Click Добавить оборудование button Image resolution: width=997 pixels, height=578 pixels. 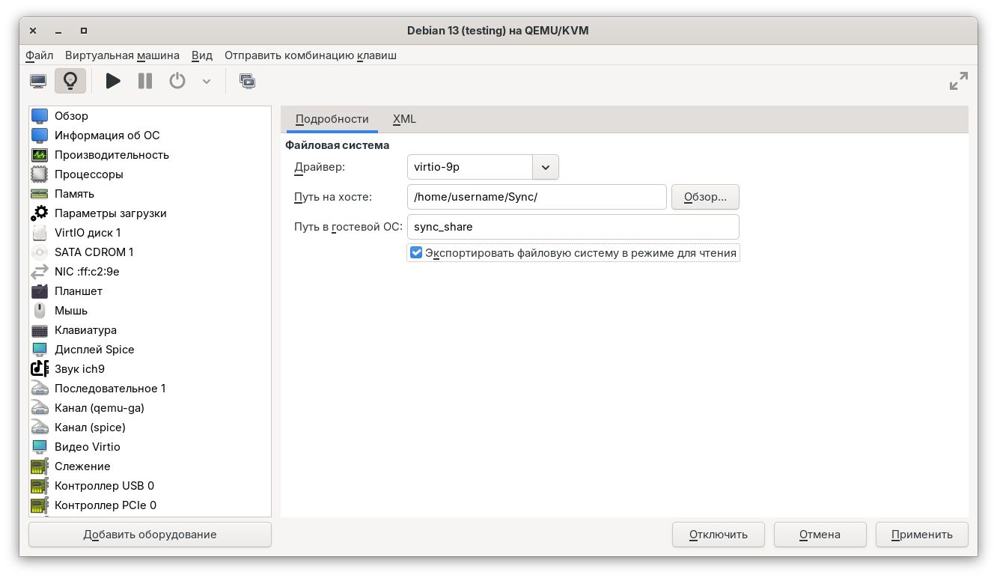150,535
